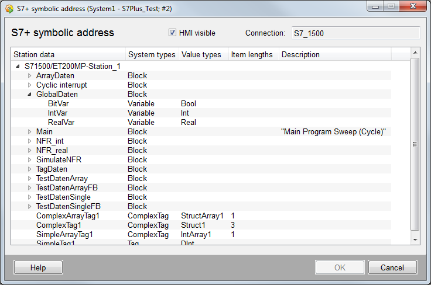Expand the Main block node
Image resolution: width=431 pixels, height=285 pixels.
click(x=30, y=132)
